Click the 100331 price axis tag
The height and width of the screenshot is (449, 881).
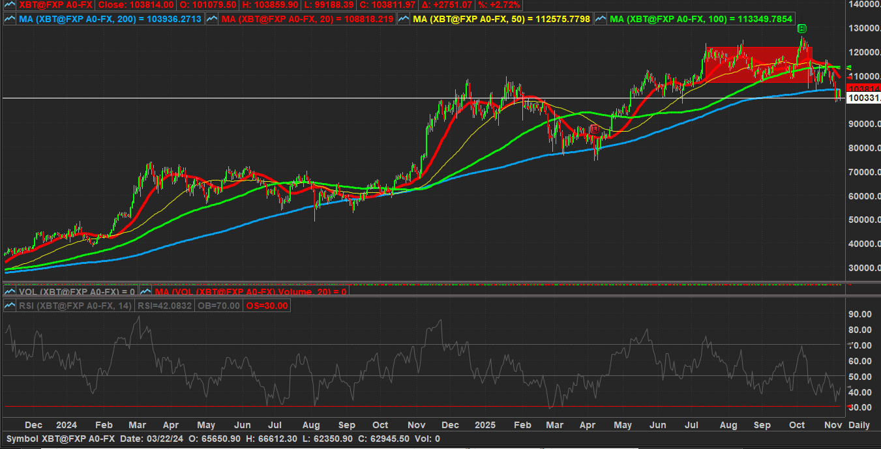pos(863,98)
